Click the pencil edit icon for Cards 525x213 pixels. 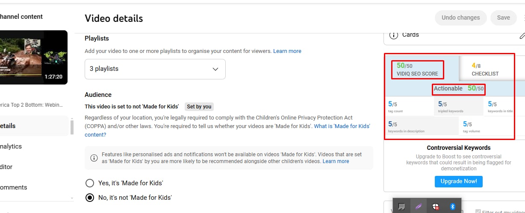[x=522, y=35]
